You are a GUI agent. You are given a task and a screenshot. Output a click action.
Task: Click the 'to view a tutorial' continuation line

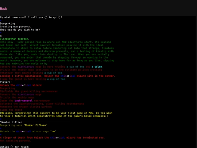54,116
